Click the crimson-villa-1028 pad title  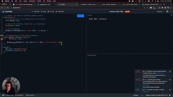click(116, 12)
